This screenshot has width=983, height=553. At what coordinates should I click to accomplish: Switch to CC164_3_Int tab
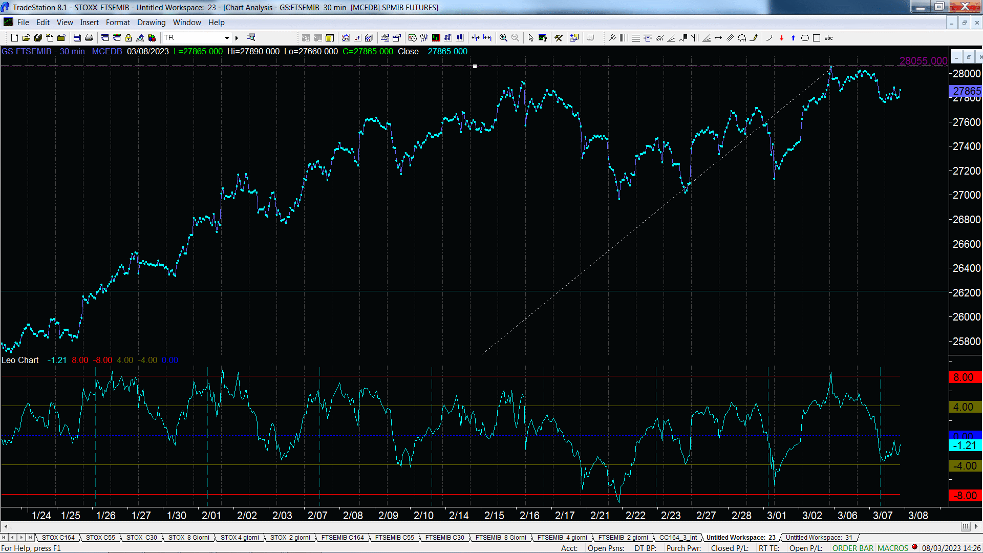(678, 538)
